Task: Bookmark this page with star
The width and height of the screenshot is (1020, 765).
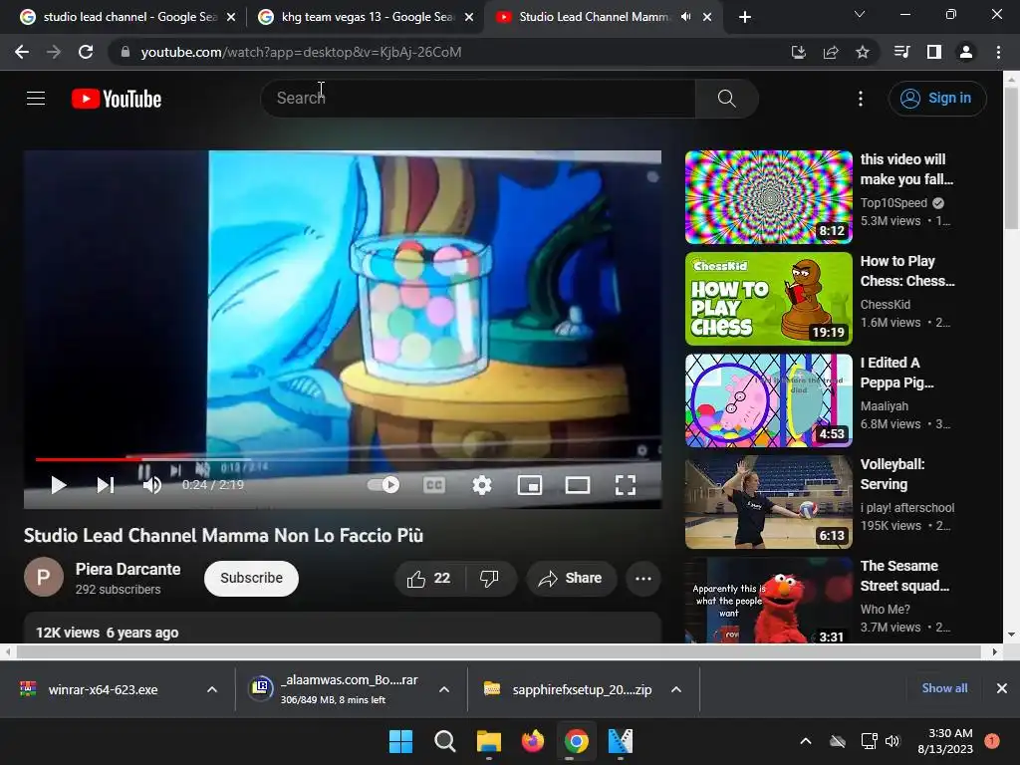Action: click(x=863, y=52)
